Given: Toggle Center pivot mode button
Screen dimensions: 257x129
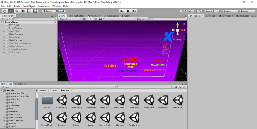Looking at the screenshot, I should click(x=48, y=11).
